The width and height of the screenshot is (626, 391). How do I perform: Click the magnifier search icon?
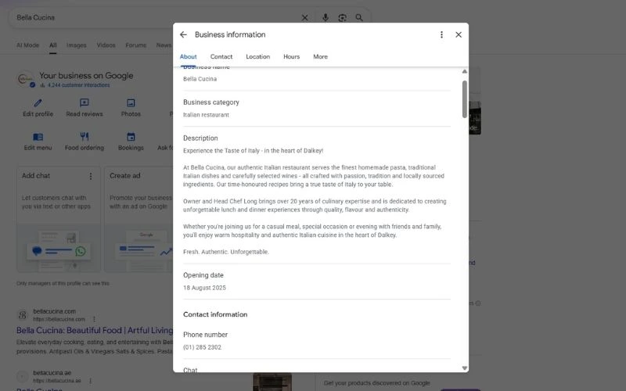tap(359, 17)
